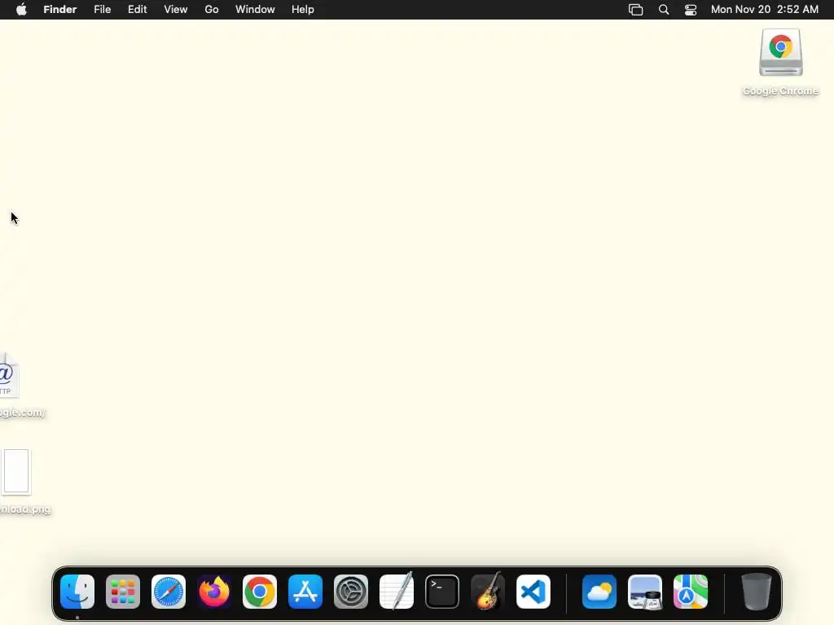The width and height of the screenshot is (834, 625).
Task: Launch Firefox from the Dock
Action: click(x=214, y=592)
